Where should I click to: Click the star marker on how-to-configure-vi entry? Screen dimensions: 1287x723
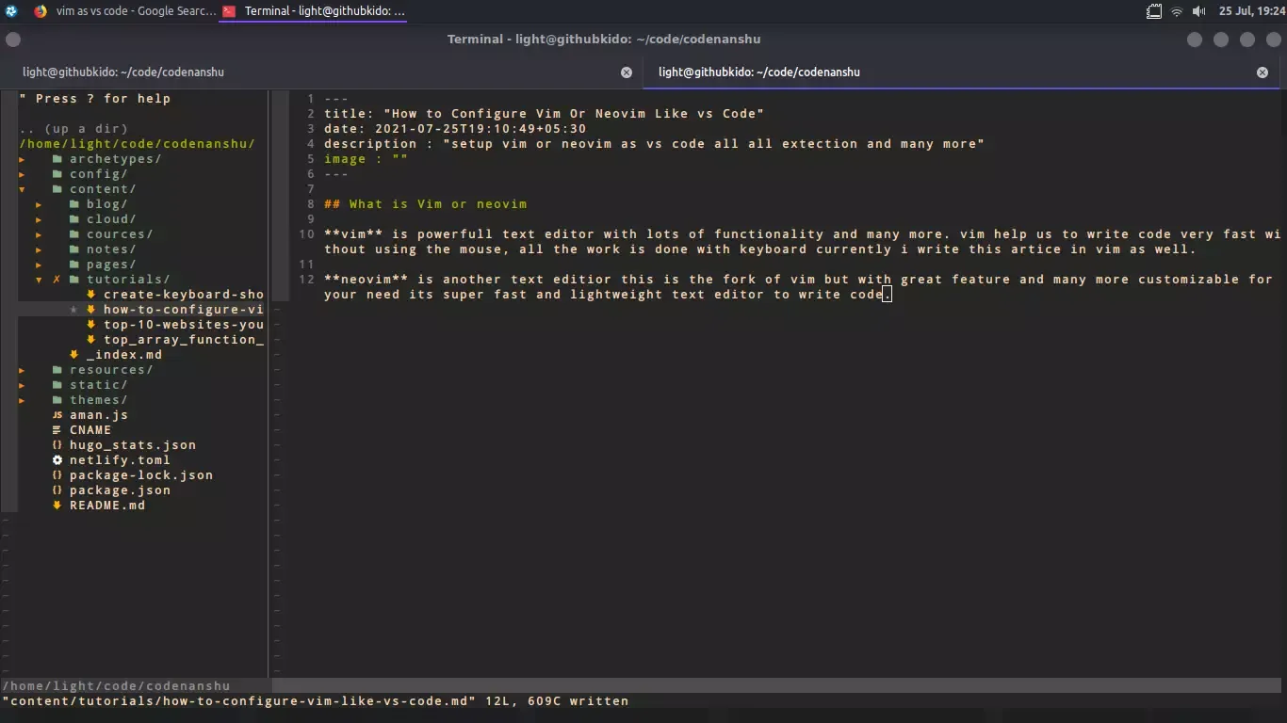(x=73, y=310)
